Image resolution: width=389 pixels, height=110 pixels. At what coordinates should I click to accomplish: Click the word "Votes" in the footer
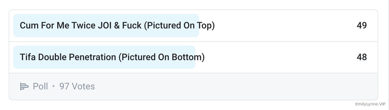click(x=83, y=86)
